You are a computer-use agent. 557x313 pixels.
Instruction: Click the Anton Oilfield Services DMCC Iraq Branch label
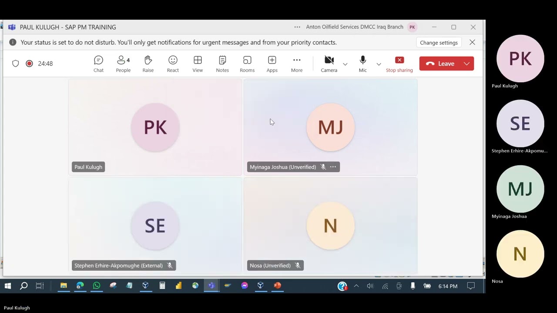coord(355,27)
